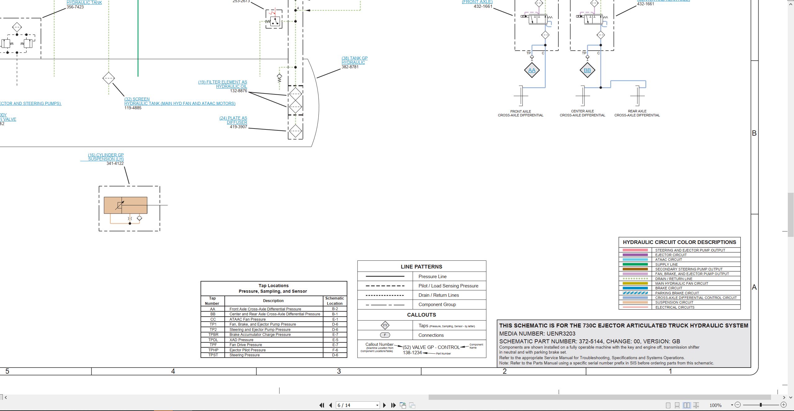Click the previous view navigation icon
This screenshot has width=794, height=411.
403,405
